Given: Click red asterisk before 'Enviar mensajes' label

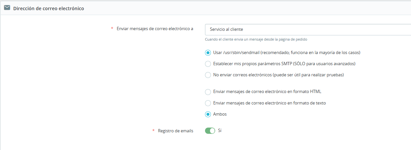Looking at the screenshot, I should 112,28.
